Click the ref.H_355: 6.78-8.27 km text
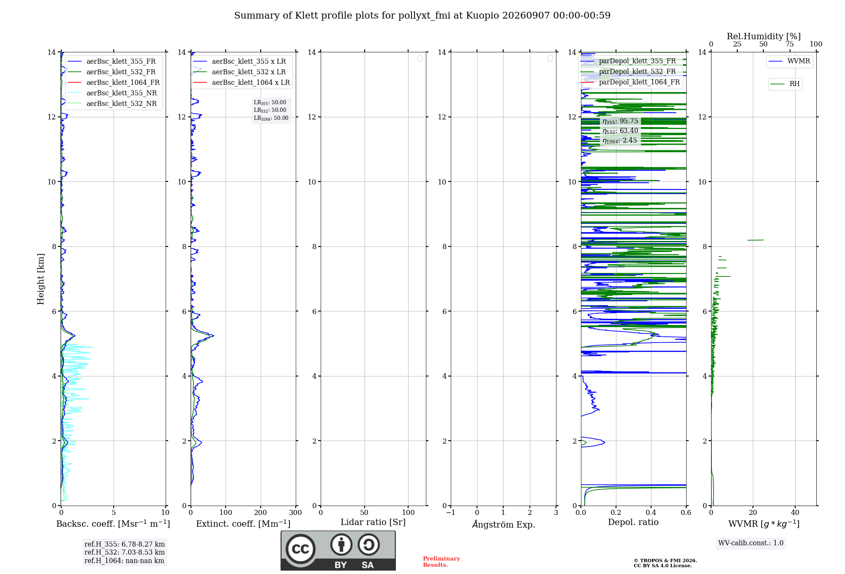The image size is (845, 574). [125, 544]
